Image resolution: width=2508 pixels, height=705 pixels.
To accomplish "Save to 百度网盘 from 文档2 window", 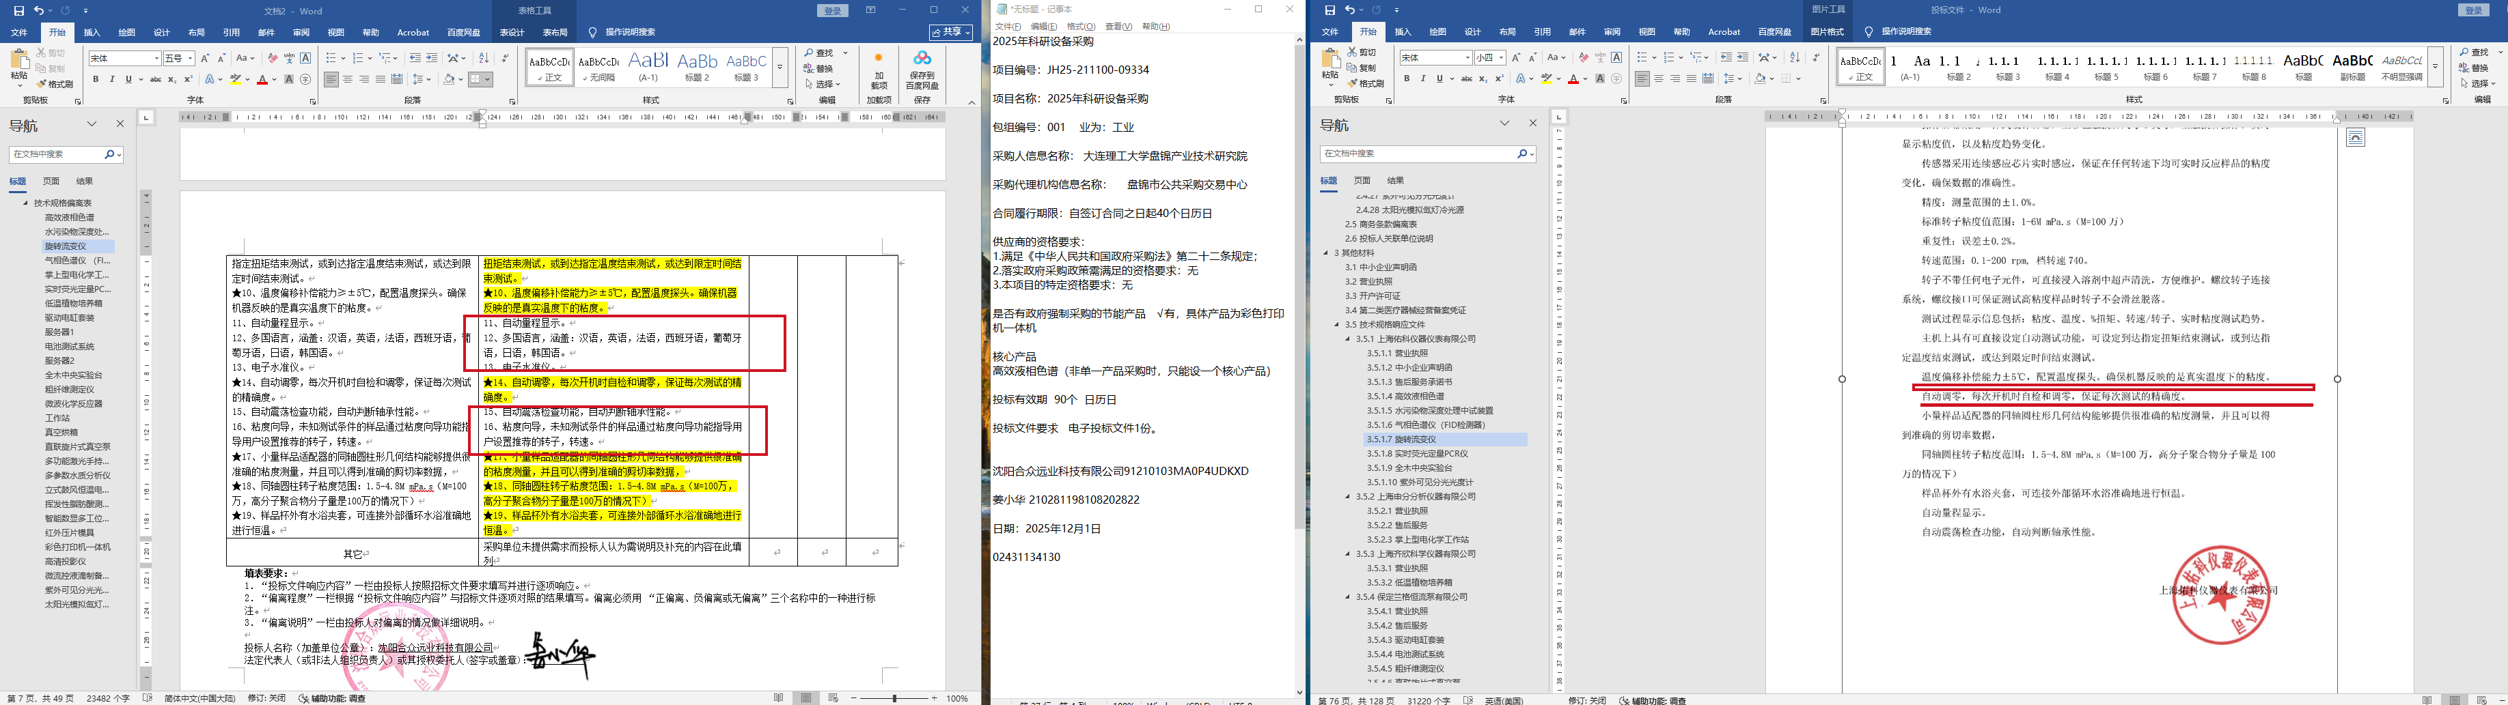I will coord(922,69).
